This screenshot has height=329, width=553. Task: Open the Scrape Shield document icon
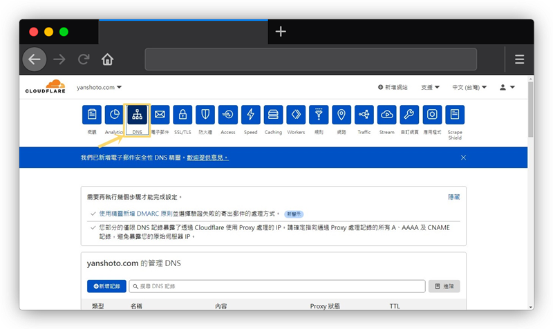point(455,115)
